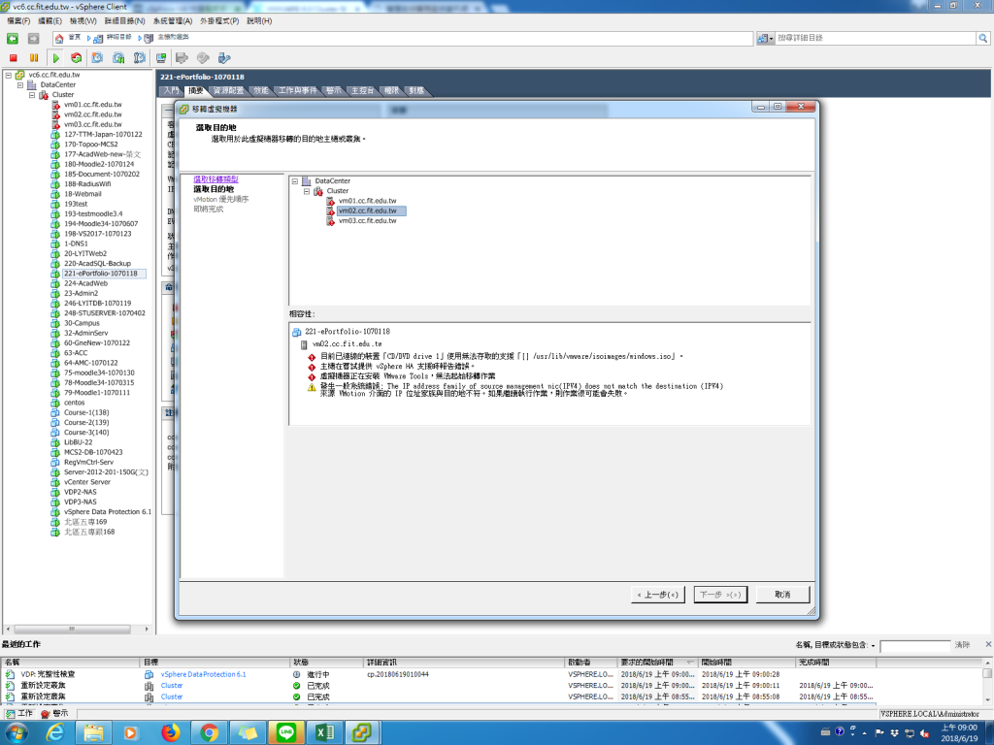
Task: Click the search inventory magnifier icon
Action: (x=983, y=39)
